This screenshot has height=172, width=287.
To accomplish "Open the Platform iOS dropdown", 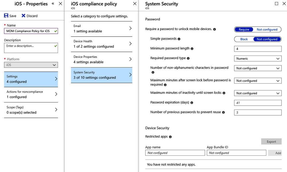I will 31,65.
